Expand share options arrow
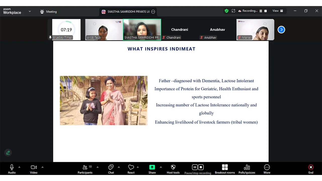Screen dimensions: 322x181 click(161, 167)
